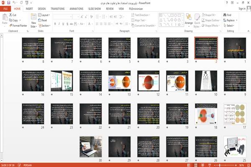Click zoom in plus button
Image resolution: width=251 pixels, height=167 pixels.
pos(236,165)
